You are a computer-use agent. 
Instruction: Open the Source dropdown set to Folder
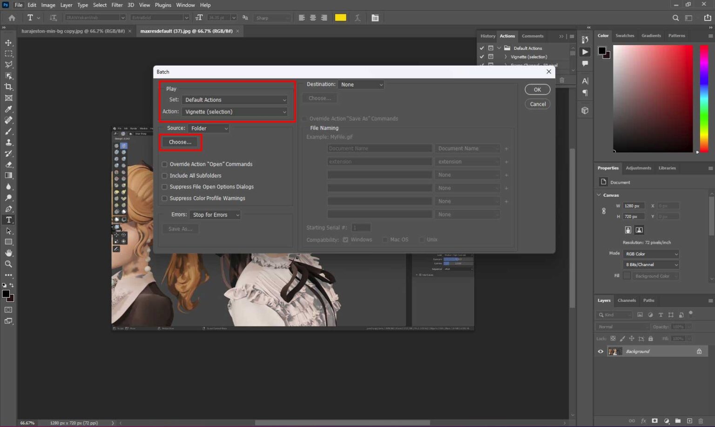[x=209, y=128]
